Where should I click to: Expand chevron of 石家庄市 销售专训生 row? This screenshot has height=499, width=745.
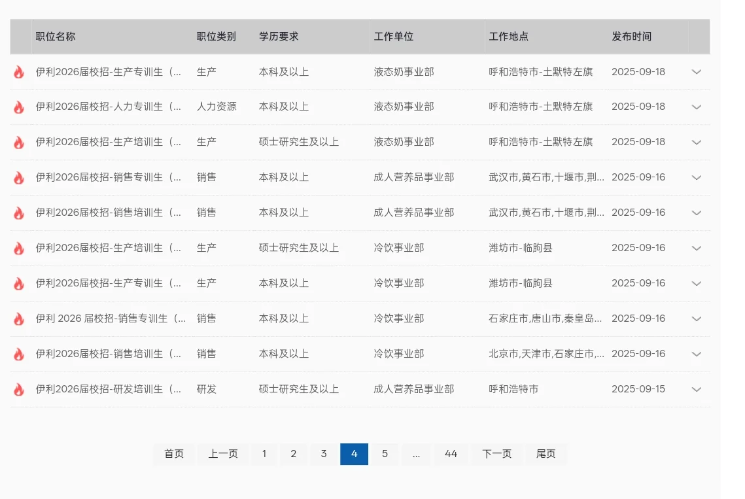[697, 318]
